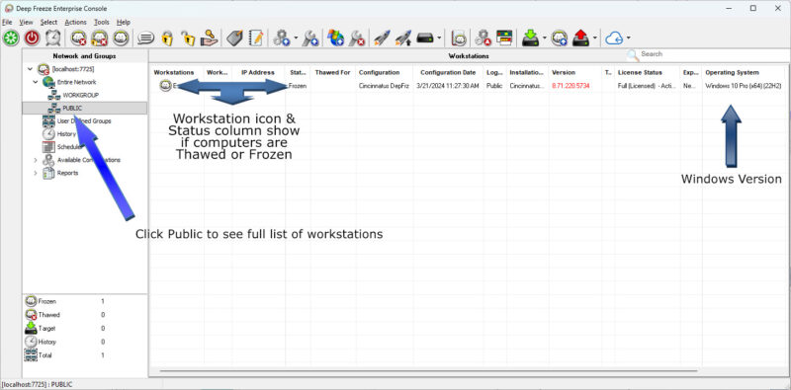Screen dimensions: 791x390
Task: Click the red shutdown power icon
Action: point(33,38)
